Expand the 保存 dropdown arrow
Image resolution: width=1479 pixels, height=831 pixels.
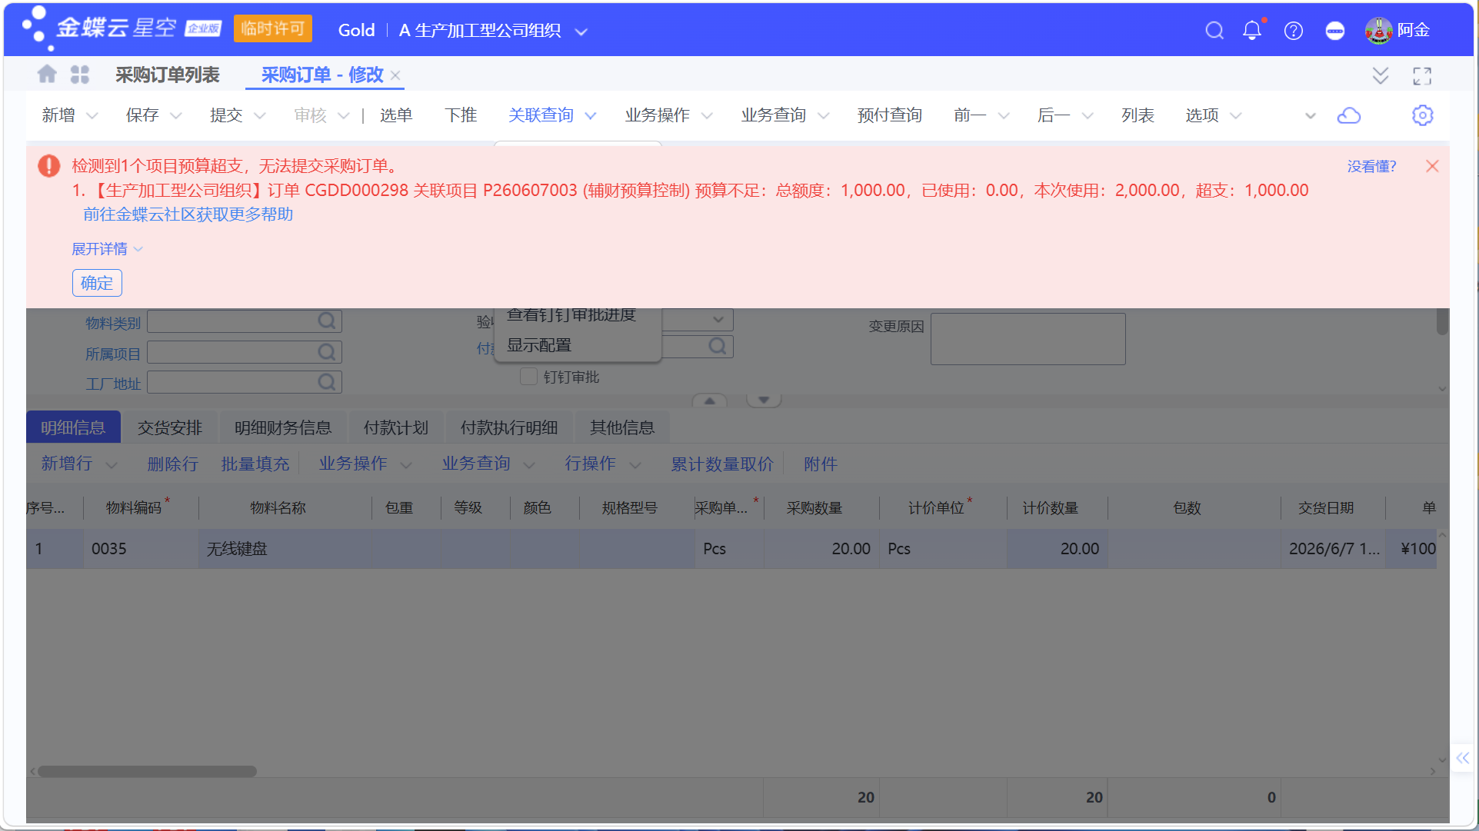(176, 116)
